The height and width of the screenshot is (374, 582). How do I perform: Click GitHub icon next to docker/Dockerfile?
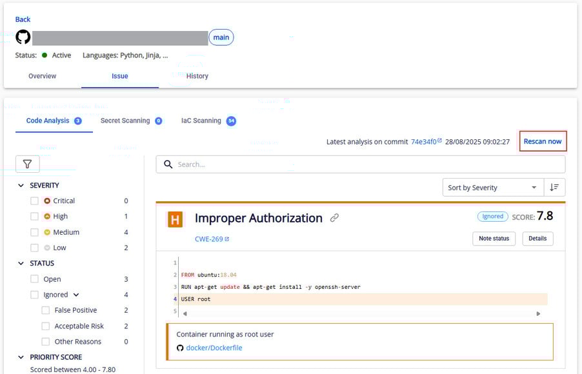(180, 348)
